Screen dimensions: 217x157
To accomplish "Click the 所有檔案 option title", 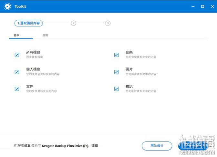I will tap(33, 52).
